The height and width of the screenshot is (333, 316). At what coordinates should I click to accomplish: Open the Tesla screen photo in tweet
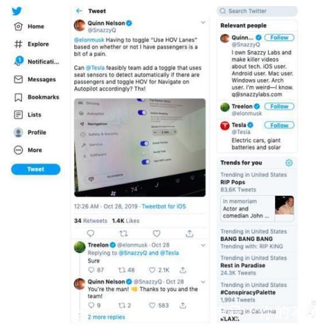[x=140, y=148]
